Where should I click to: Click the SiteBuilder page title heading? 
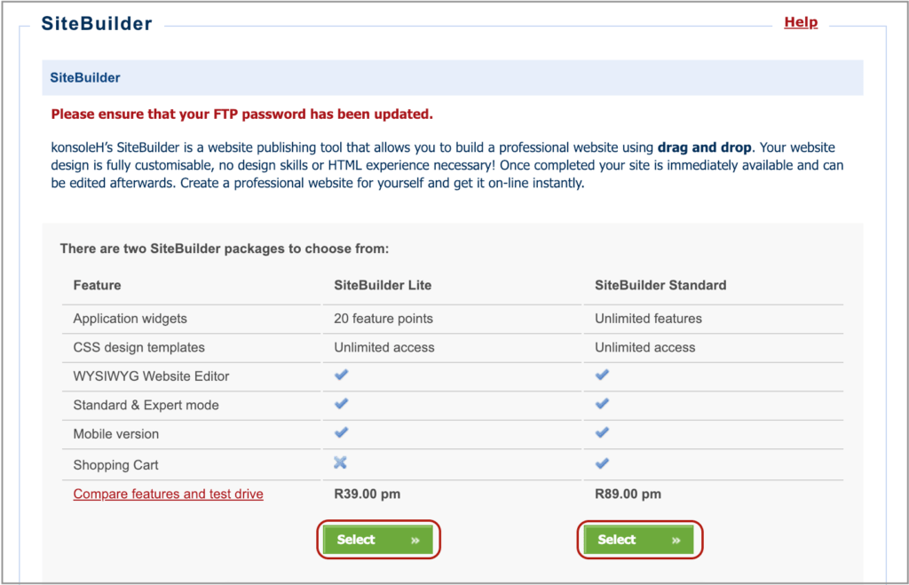(96, 23)
